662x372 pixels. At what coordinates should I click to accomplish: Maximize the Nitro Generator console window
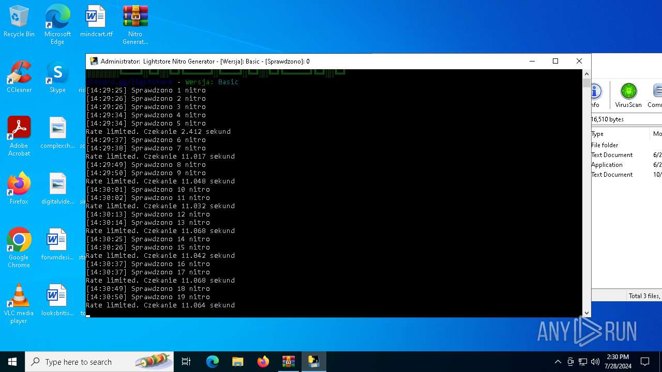555,61
